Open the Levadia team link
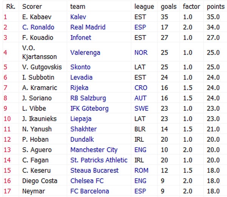Image resolution: width=227 pixels, height=197 pixels. [81, 77]
